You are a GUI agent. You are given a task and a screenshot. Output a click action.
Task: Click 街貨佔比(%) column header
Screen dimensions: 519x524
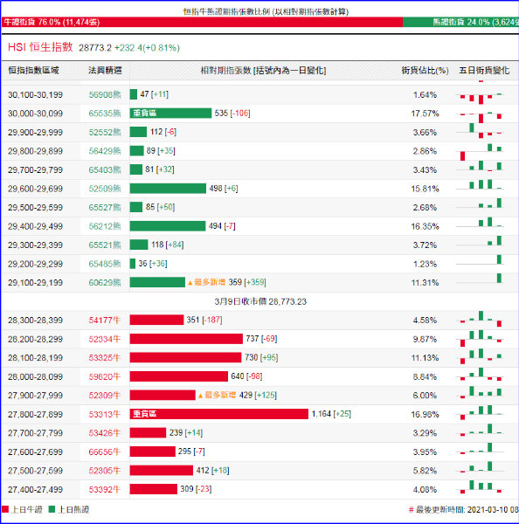tap(425, 71)
